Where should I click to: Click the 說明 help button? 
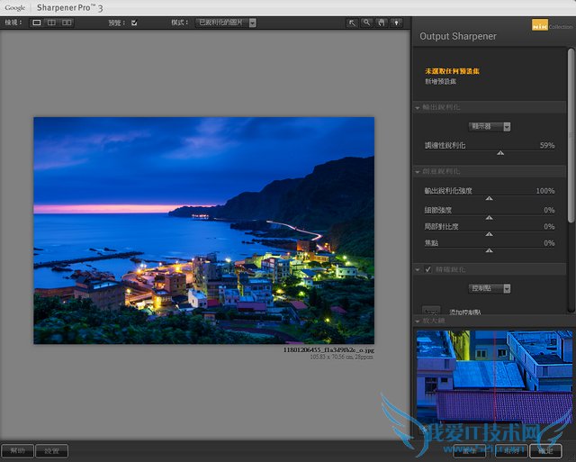coord(18,450)
